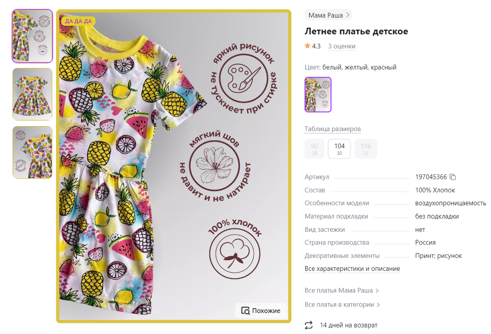The image size is (491, 334).
Task: Select the white-yellow-red color swatch
Action: (318, 95)
